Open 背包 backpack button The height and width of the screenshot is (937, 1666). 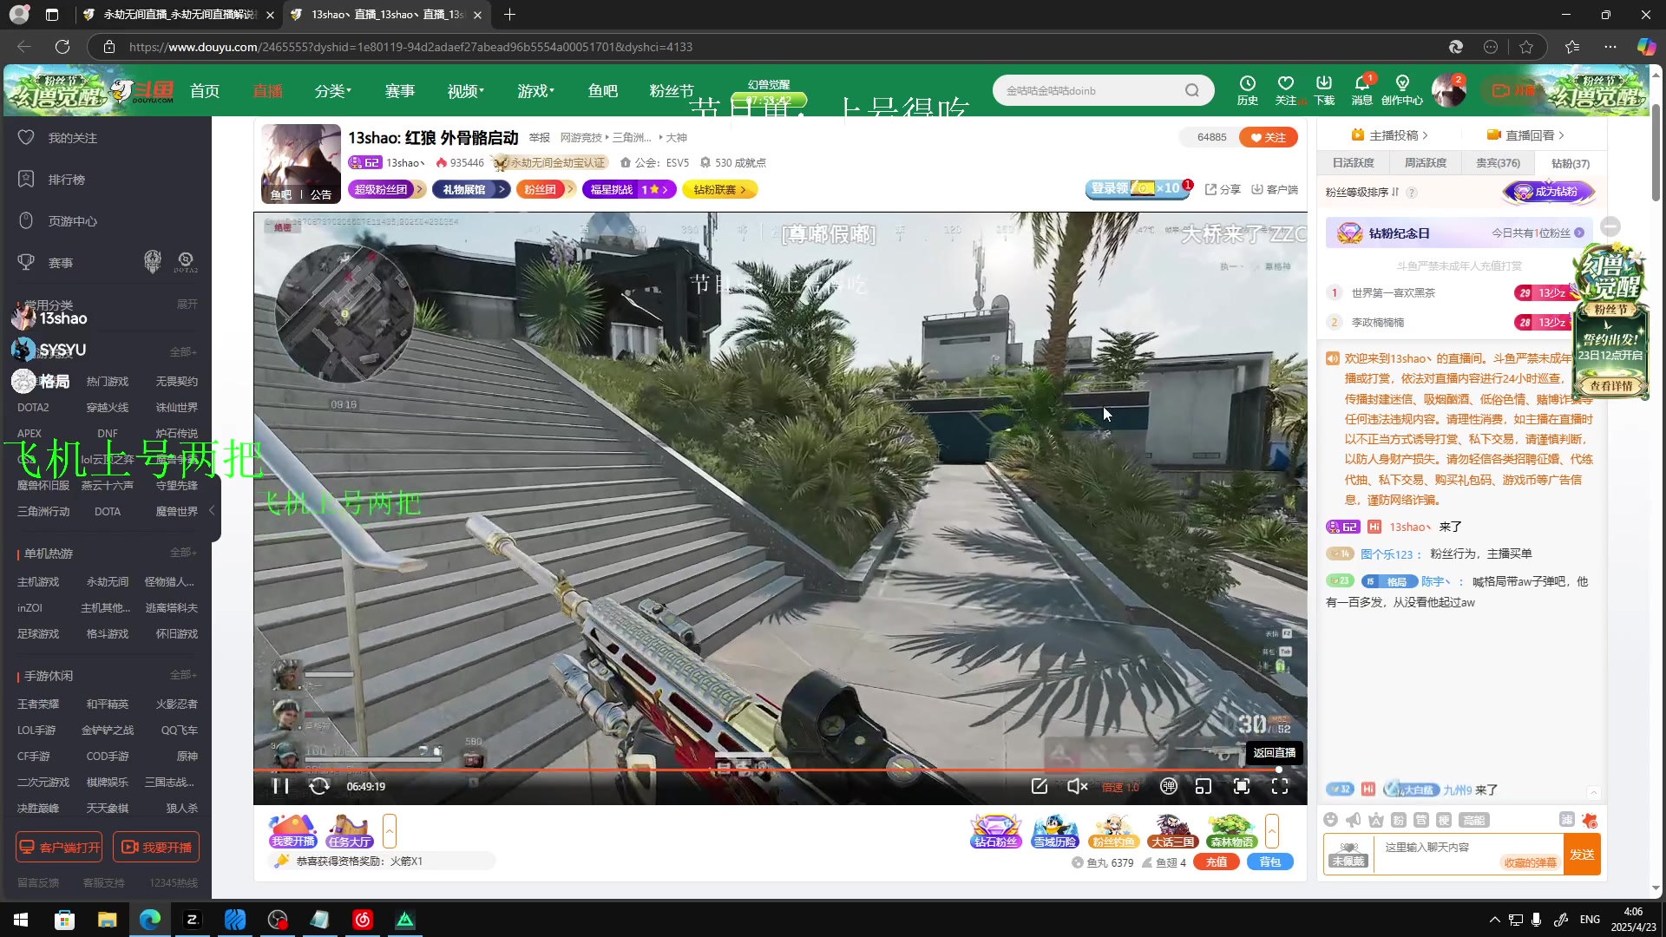[x=1270, y=862]
